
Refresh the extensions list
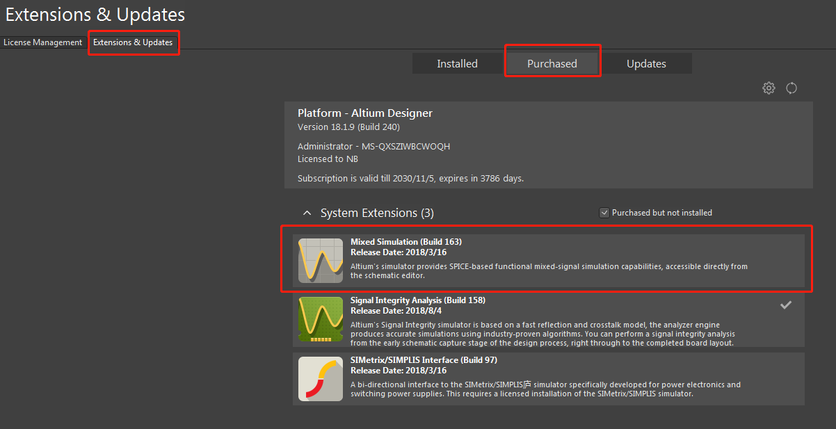tap(791, 88)
